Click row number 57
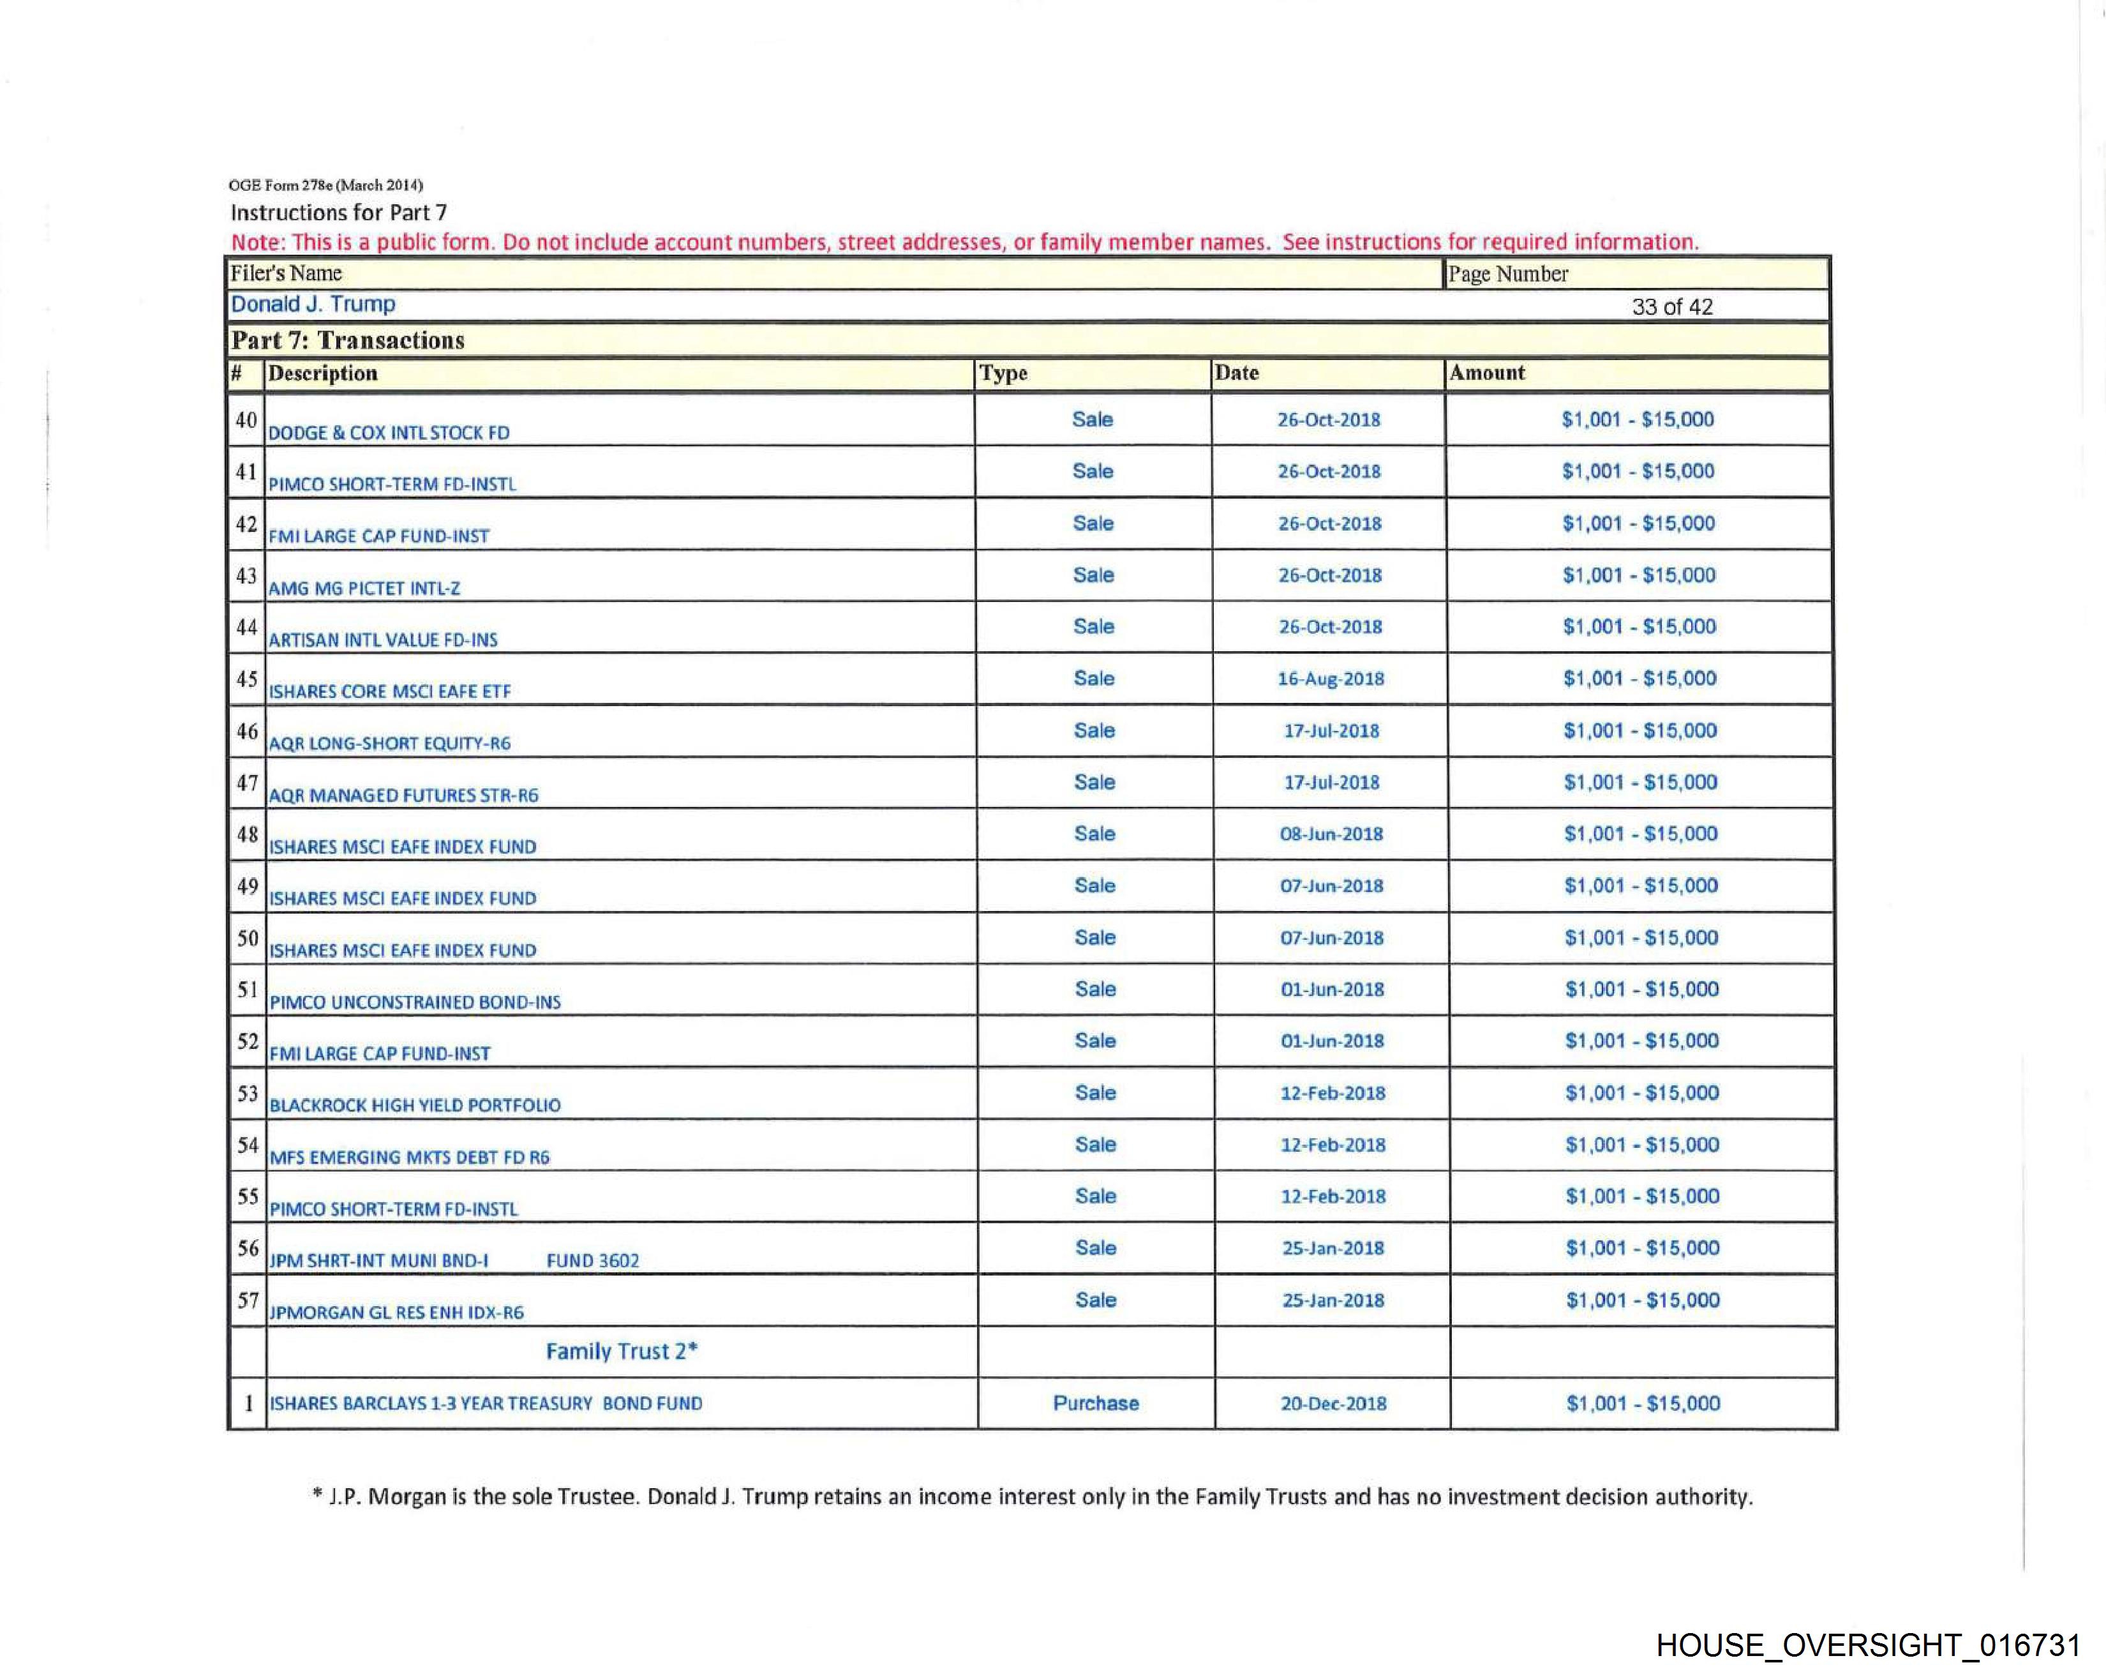 tap(247, 1300)
